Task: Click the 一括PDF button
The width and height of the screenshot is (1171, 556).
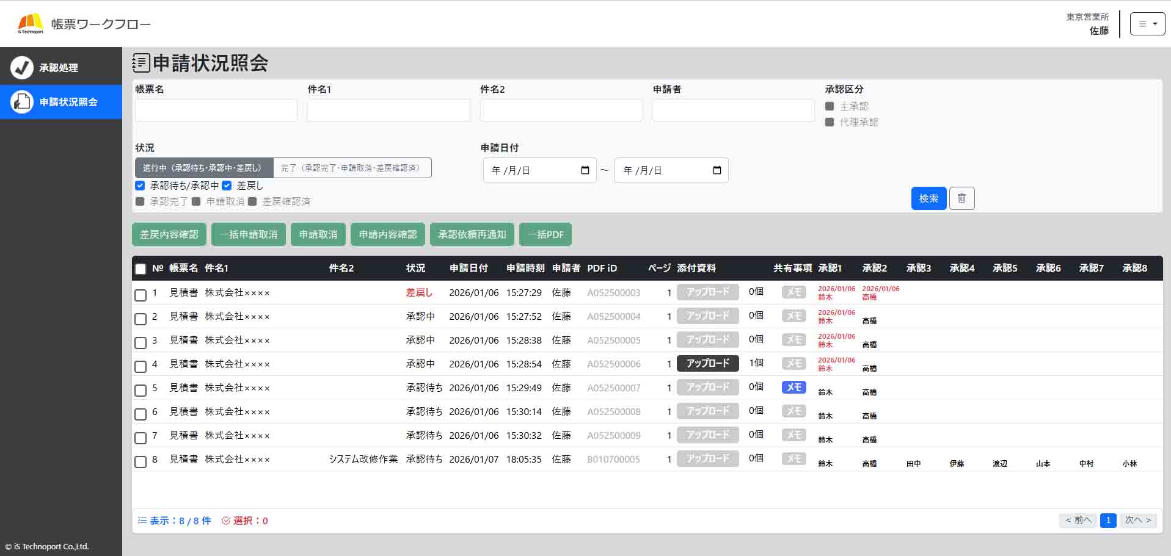Action: pos(545,234)
